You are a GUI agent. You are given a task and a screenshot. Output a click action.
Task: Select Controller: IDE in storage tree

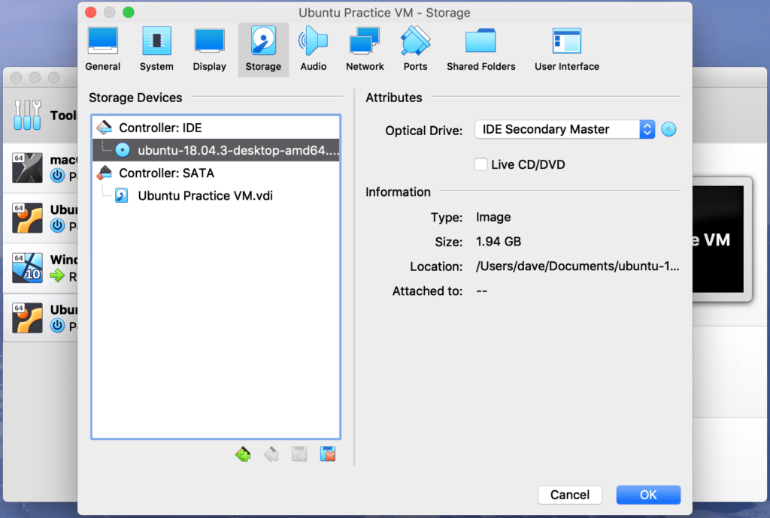coord(216,128)
